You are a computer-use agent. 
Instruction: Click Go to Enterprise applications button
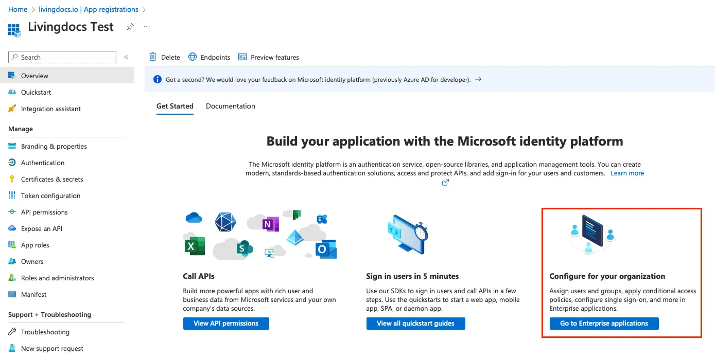[604, 324]
